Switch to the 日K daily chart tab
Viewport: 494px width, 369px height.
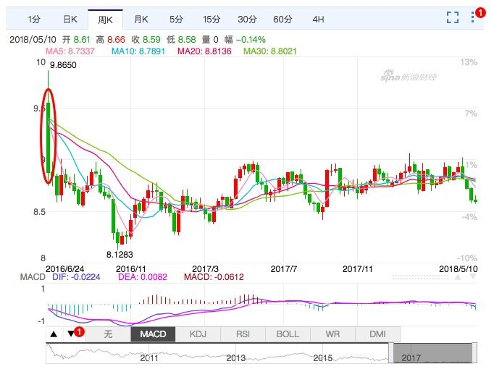70,20
